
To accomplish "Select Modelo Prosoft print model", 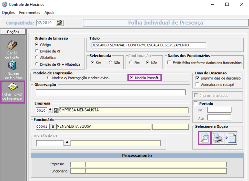I will [132, 78].
